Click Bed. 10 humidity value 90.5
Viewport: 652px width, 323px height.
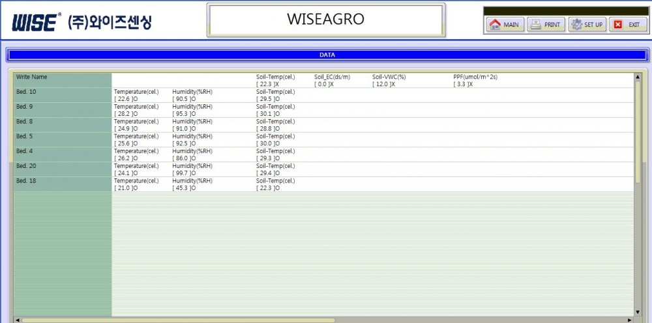[184, 99]
